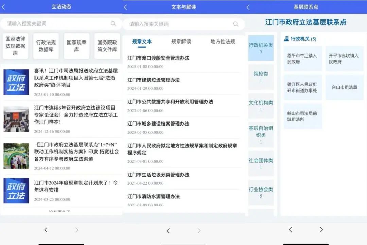Click back arrow in 基层联系点 header
Image resolution: width=367 pixels, height=245 pixels.
point(248,7)
